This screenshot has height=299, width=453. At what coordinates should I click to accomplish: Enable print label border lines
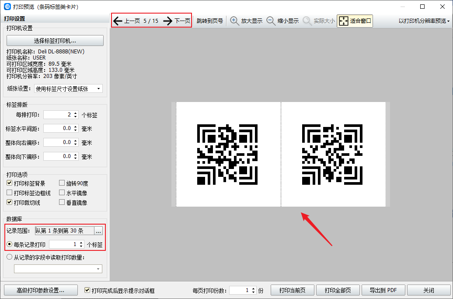pyautogui.click(x=10, y=193)
